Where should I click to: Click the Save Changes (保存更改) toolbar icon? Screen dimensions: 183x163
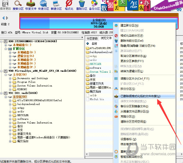pos(6,5)
